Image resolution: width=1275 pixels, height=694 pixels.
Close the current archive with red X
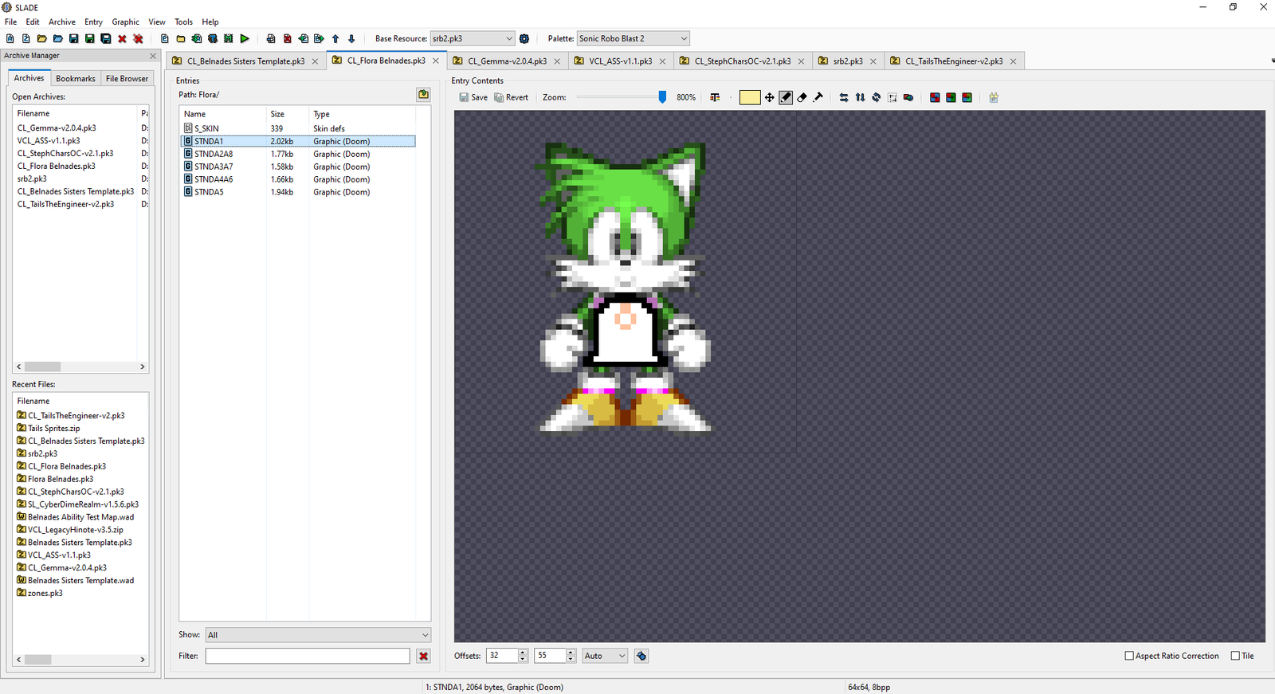point(122,38)
